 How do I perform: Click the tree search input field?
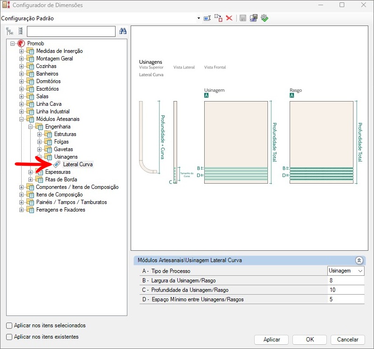tap(71, 31)
